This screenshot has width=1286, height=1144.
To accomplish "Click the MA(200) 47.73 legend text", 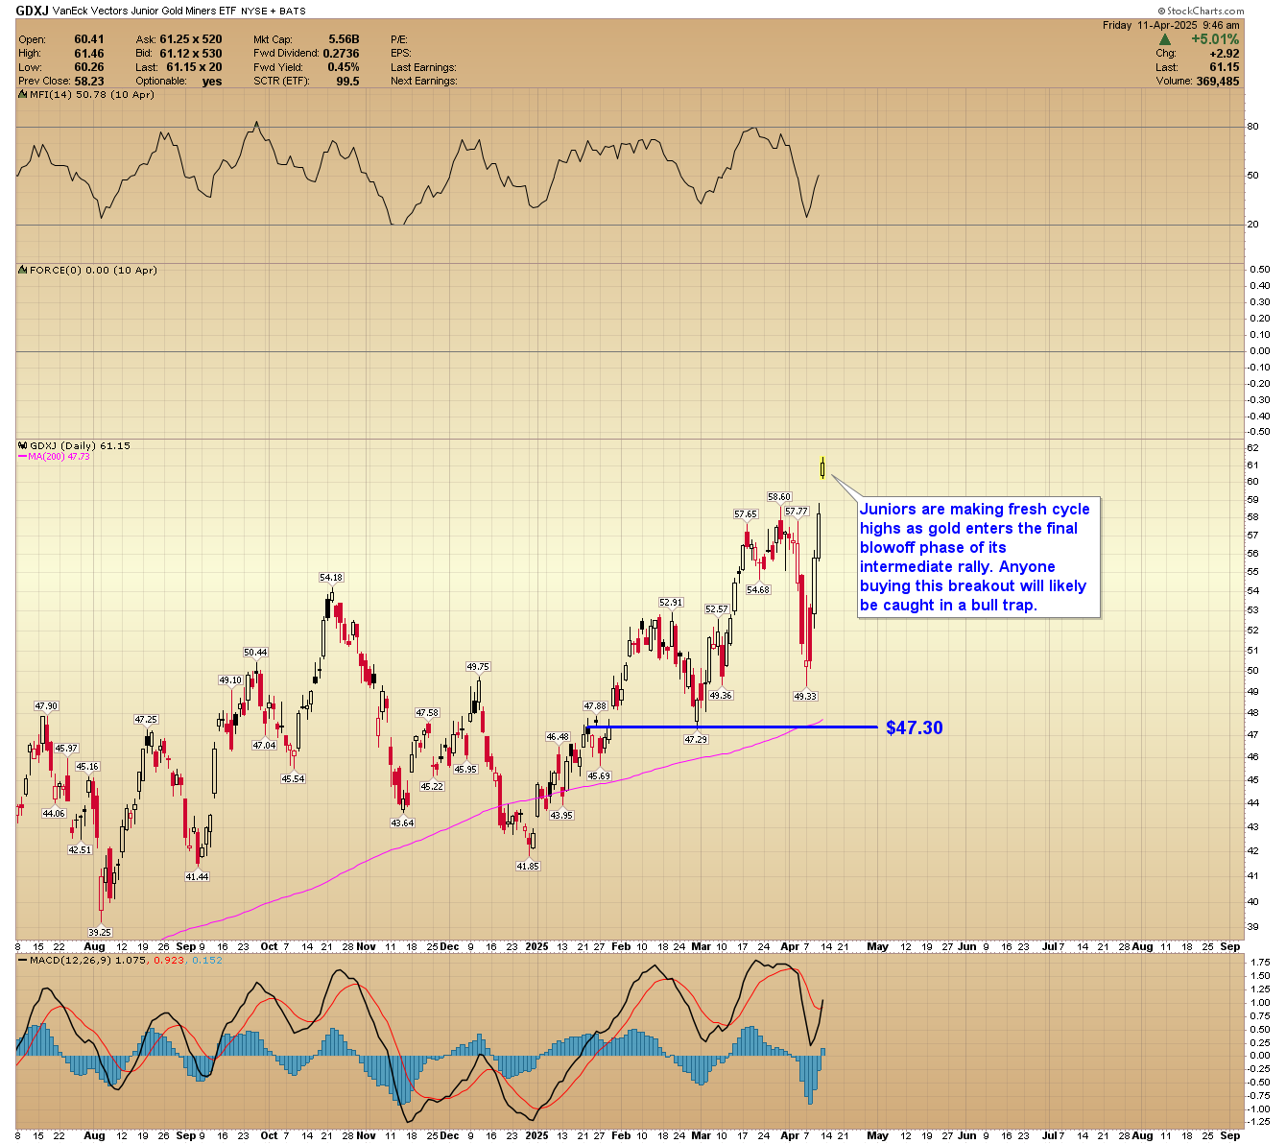I will 60,457.
